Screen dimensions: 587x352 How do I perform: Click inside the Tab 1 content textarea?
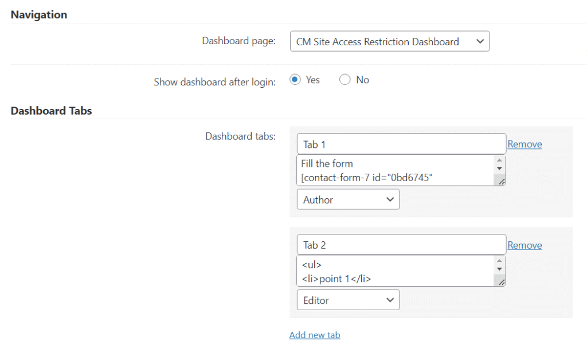point(394,170)
